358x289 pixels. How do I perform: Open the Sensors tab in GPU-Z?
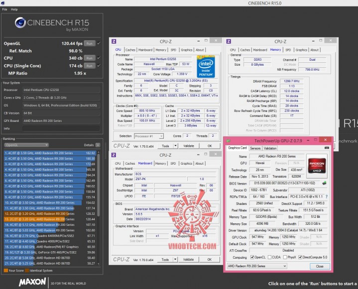(255, 149)
